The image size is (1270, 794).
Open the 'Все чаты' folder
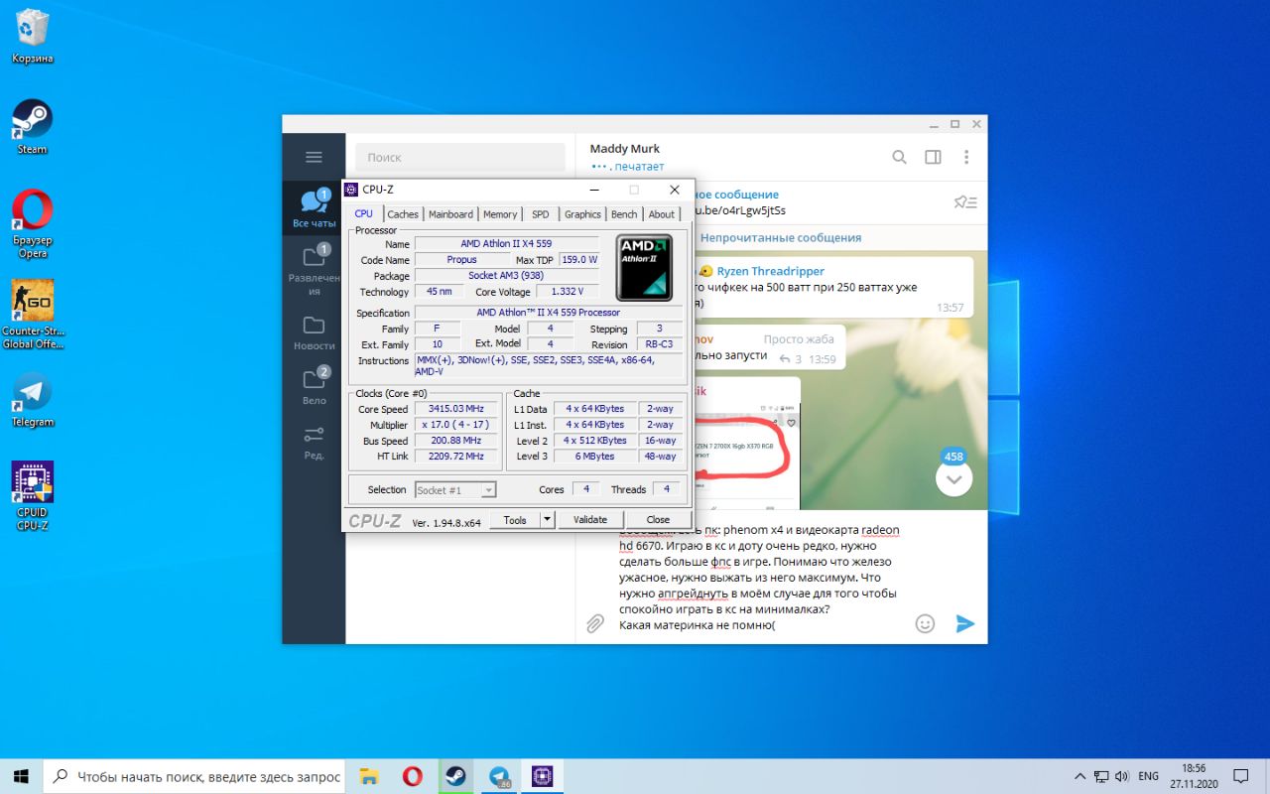click(x=314, y=208)
